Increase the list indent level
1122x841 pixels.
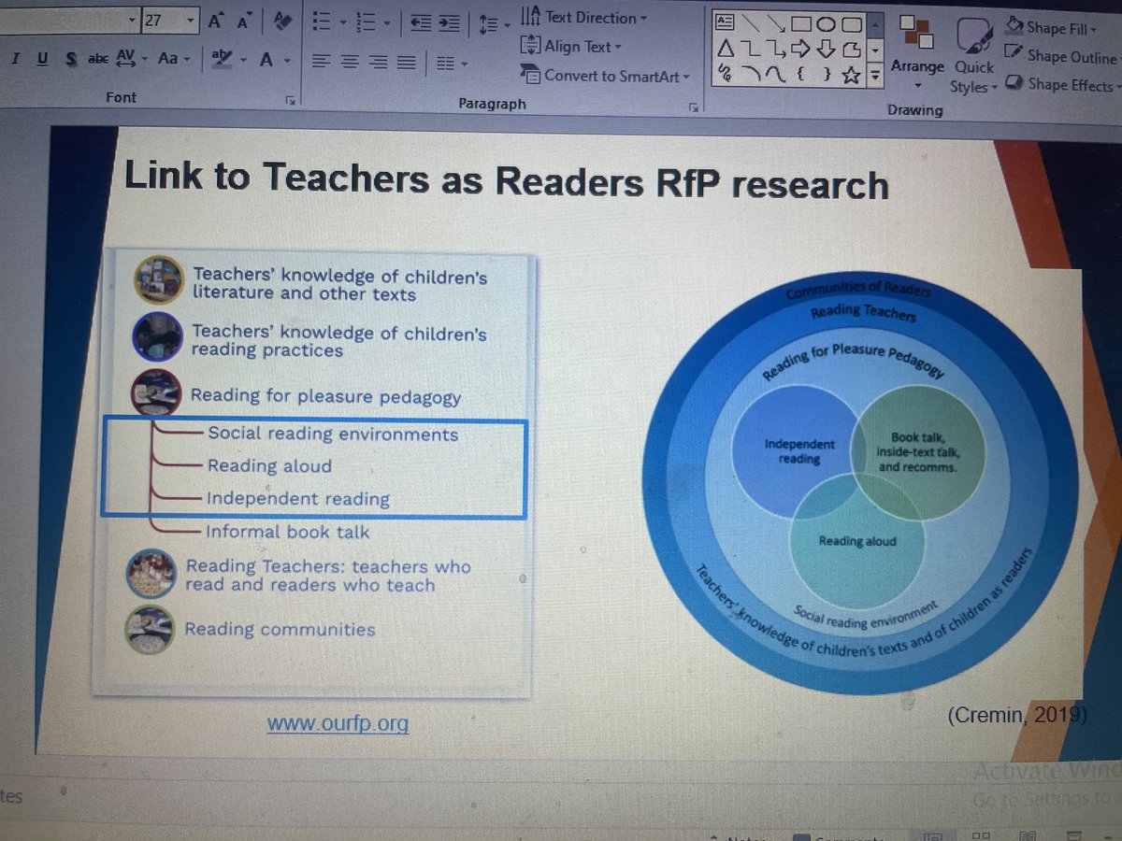pos(450,22)
